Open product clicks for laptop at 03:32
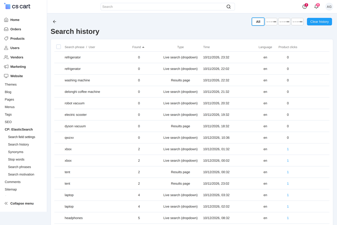The height and width of the screenshot is (225, 337). click(x=288, y=195)
